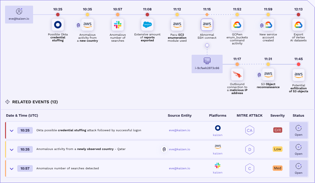
Task: Open the AWS icon for potential S3 exfiltration
Action: pos(298,75)
